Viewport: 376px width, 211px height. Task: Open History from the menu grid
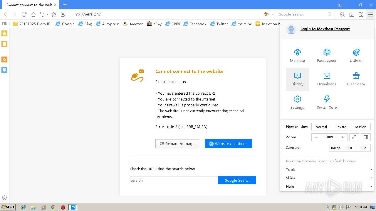(x=297, y=79)
